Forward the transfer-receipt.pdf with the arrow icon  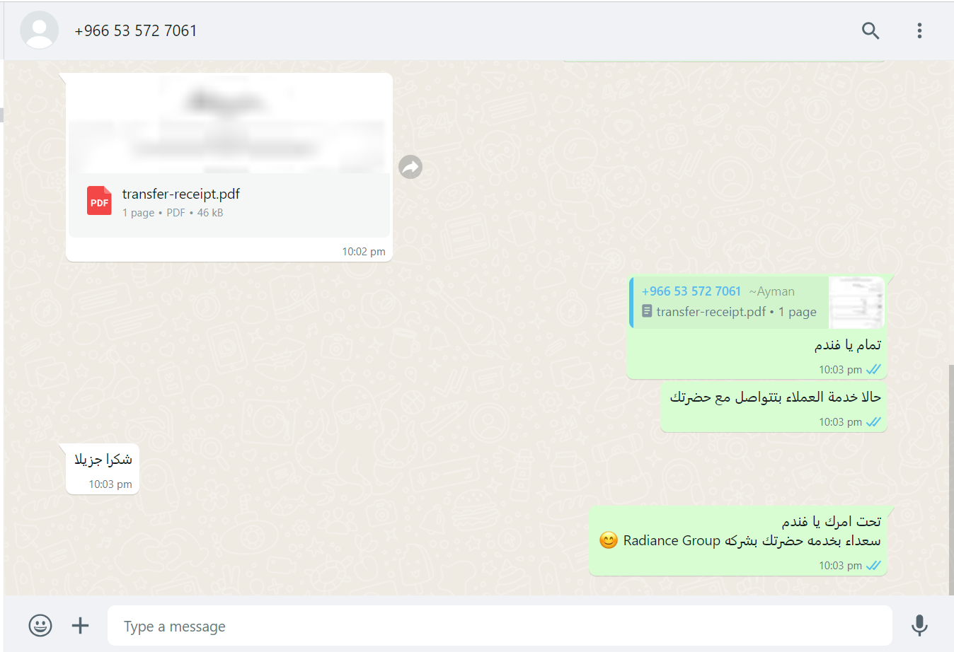click(410, 167)
